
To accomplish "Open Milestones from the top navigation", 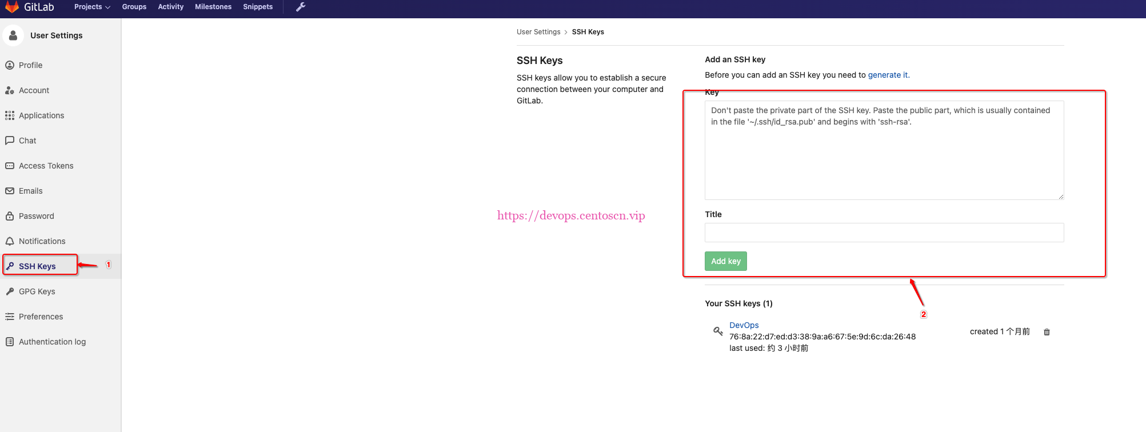I will click(213, 7).
